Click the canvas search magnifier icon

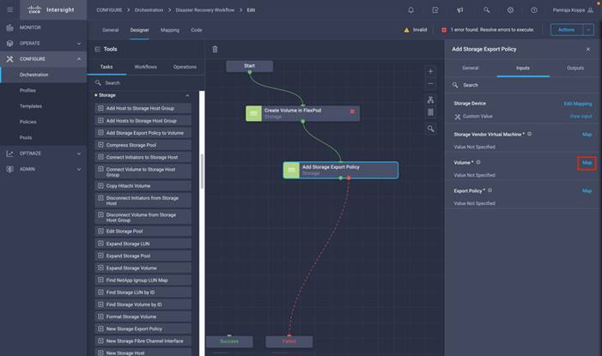431,129
